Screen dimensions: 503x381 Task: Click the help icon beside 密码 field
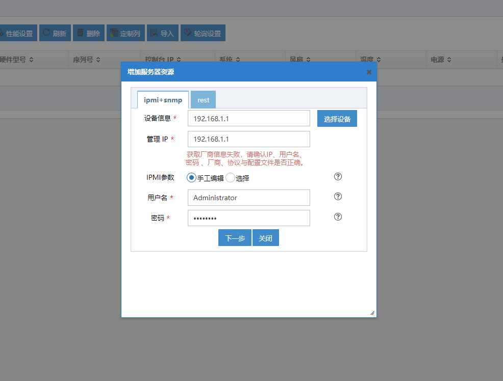(x=338, y=217)
